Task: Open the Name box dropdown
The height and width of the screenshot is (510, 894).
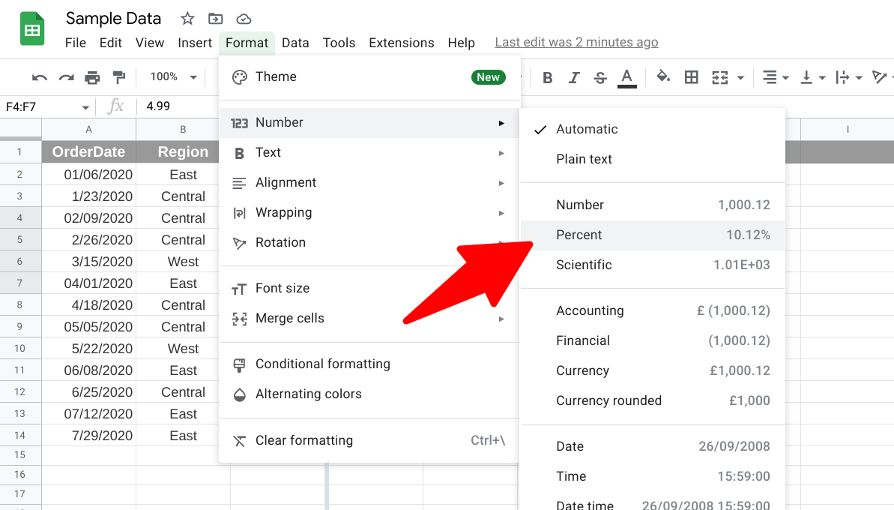Action: coord(85,107)
